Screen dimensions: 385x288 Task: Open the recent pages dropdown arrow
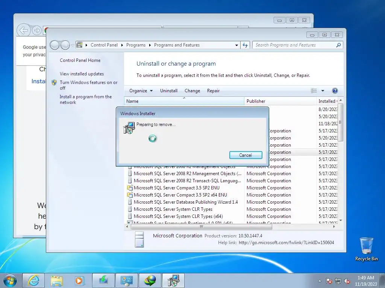pyautogui.click(x=73, y=45)
